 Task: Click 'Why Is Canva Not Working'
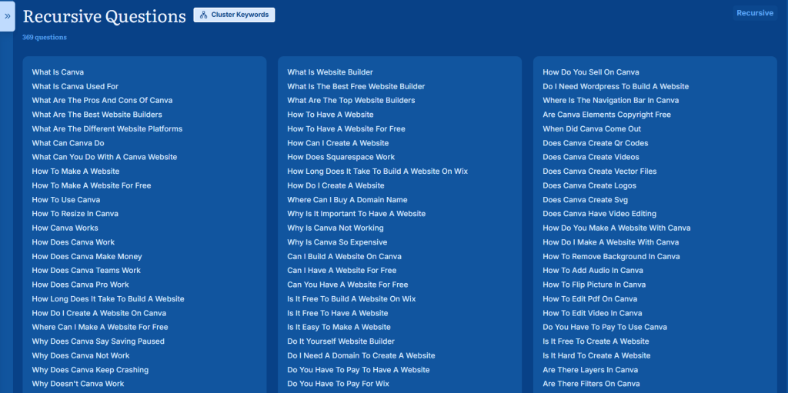click(336, 228)
